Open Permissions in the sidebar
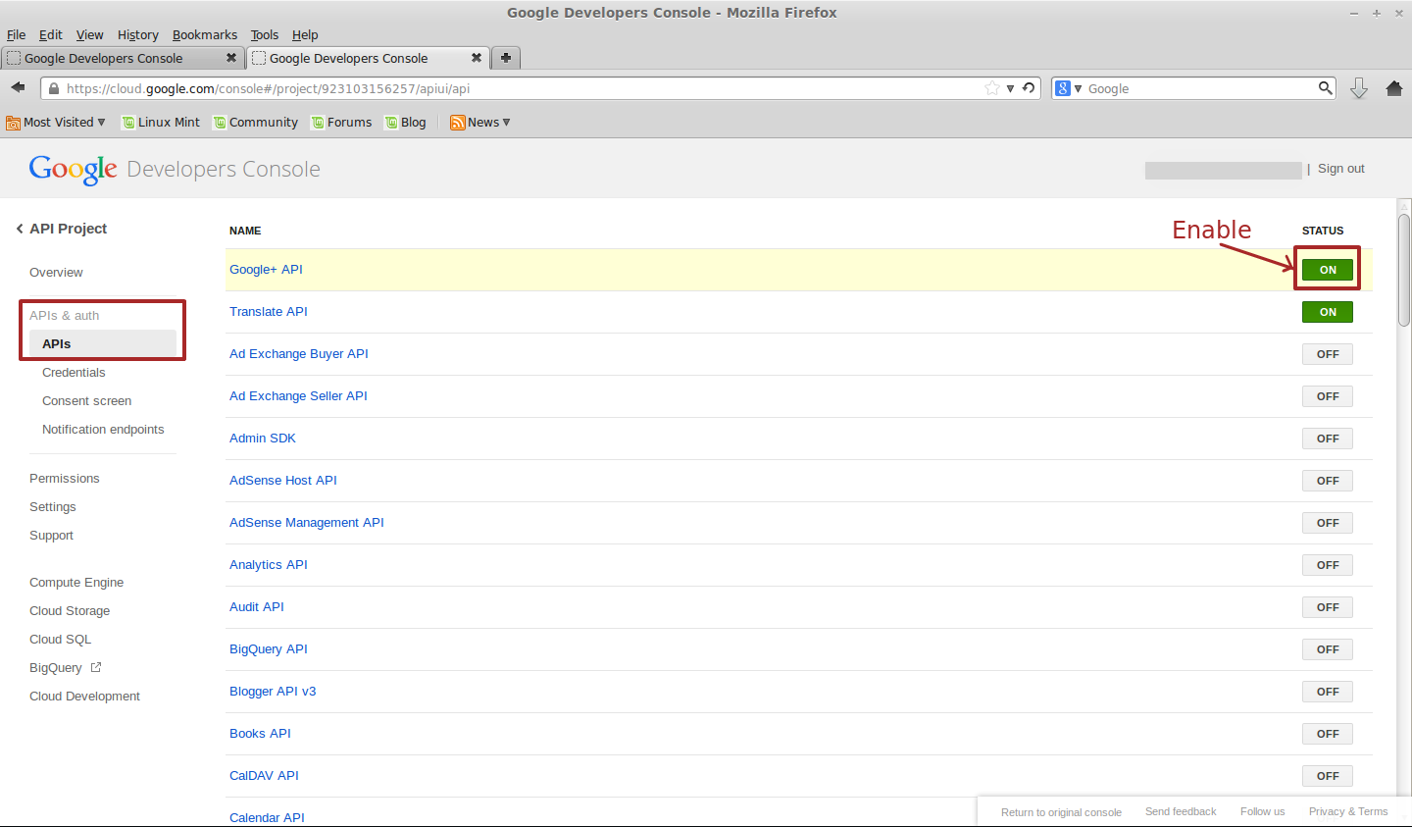 pyautogui.click(x=65, y=479)
